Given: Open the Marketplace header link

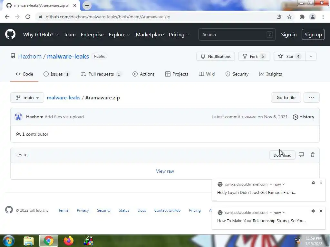Looking at the screenshot, I should tap(150, 35).
